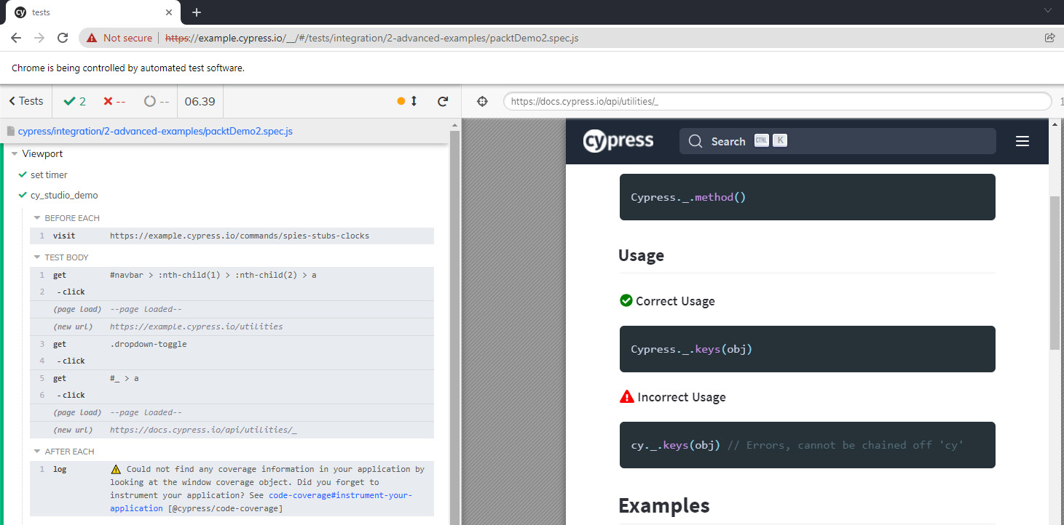Viewport: 1064px width, 525px height.
Task: Click the Cypress._.keys(obj) code block
Action: pyautogui.click(x=807, y=349)
